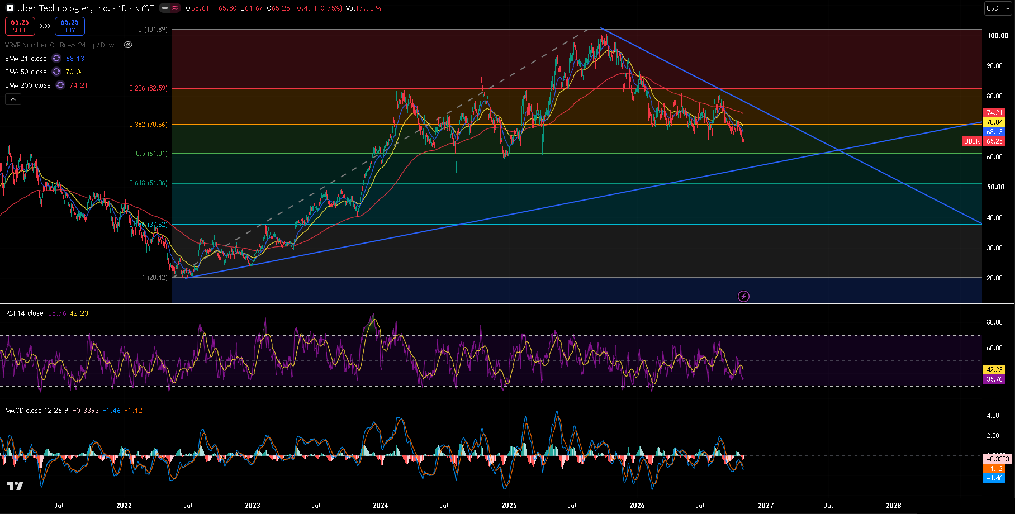Click the 42.23 RSI axis value tag
This screenshot has height=514, width=1015.
tap(994, 369)
